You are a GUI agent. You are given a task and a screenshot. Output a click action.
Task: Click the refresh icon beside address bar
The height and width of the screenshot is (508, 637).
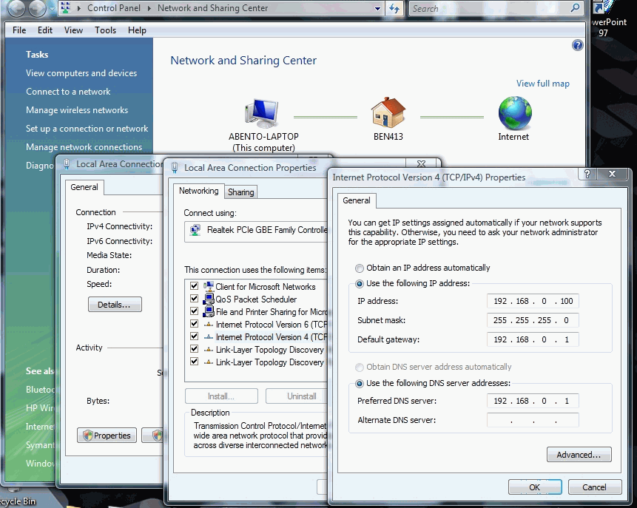coord(394,9)
